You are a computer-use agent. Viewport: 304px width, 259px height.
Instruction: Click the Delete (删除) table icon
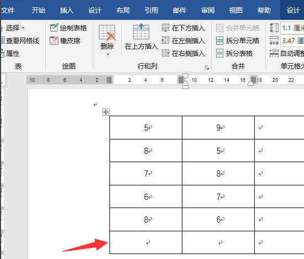click(107, 33)
